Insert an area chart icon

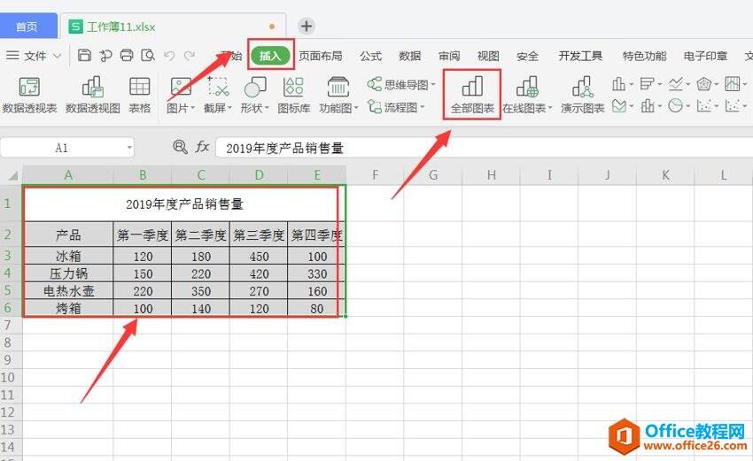tap(618, 105)
